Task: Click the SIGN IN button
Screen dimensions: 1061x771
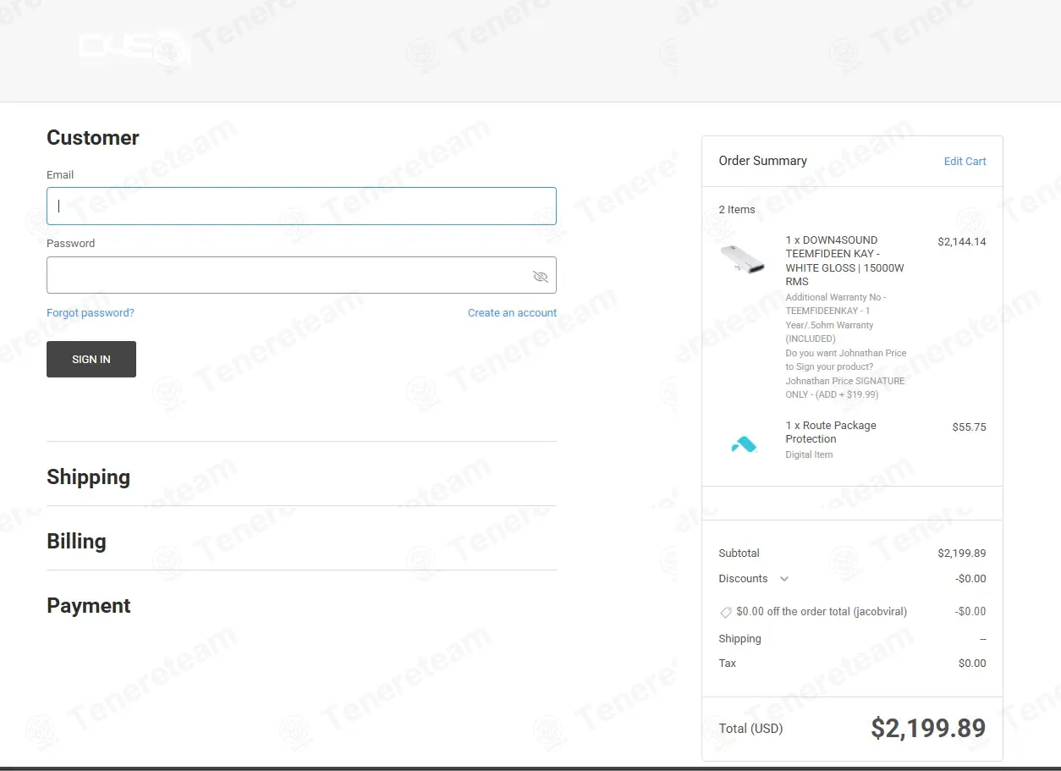Action: coord(91,359)
